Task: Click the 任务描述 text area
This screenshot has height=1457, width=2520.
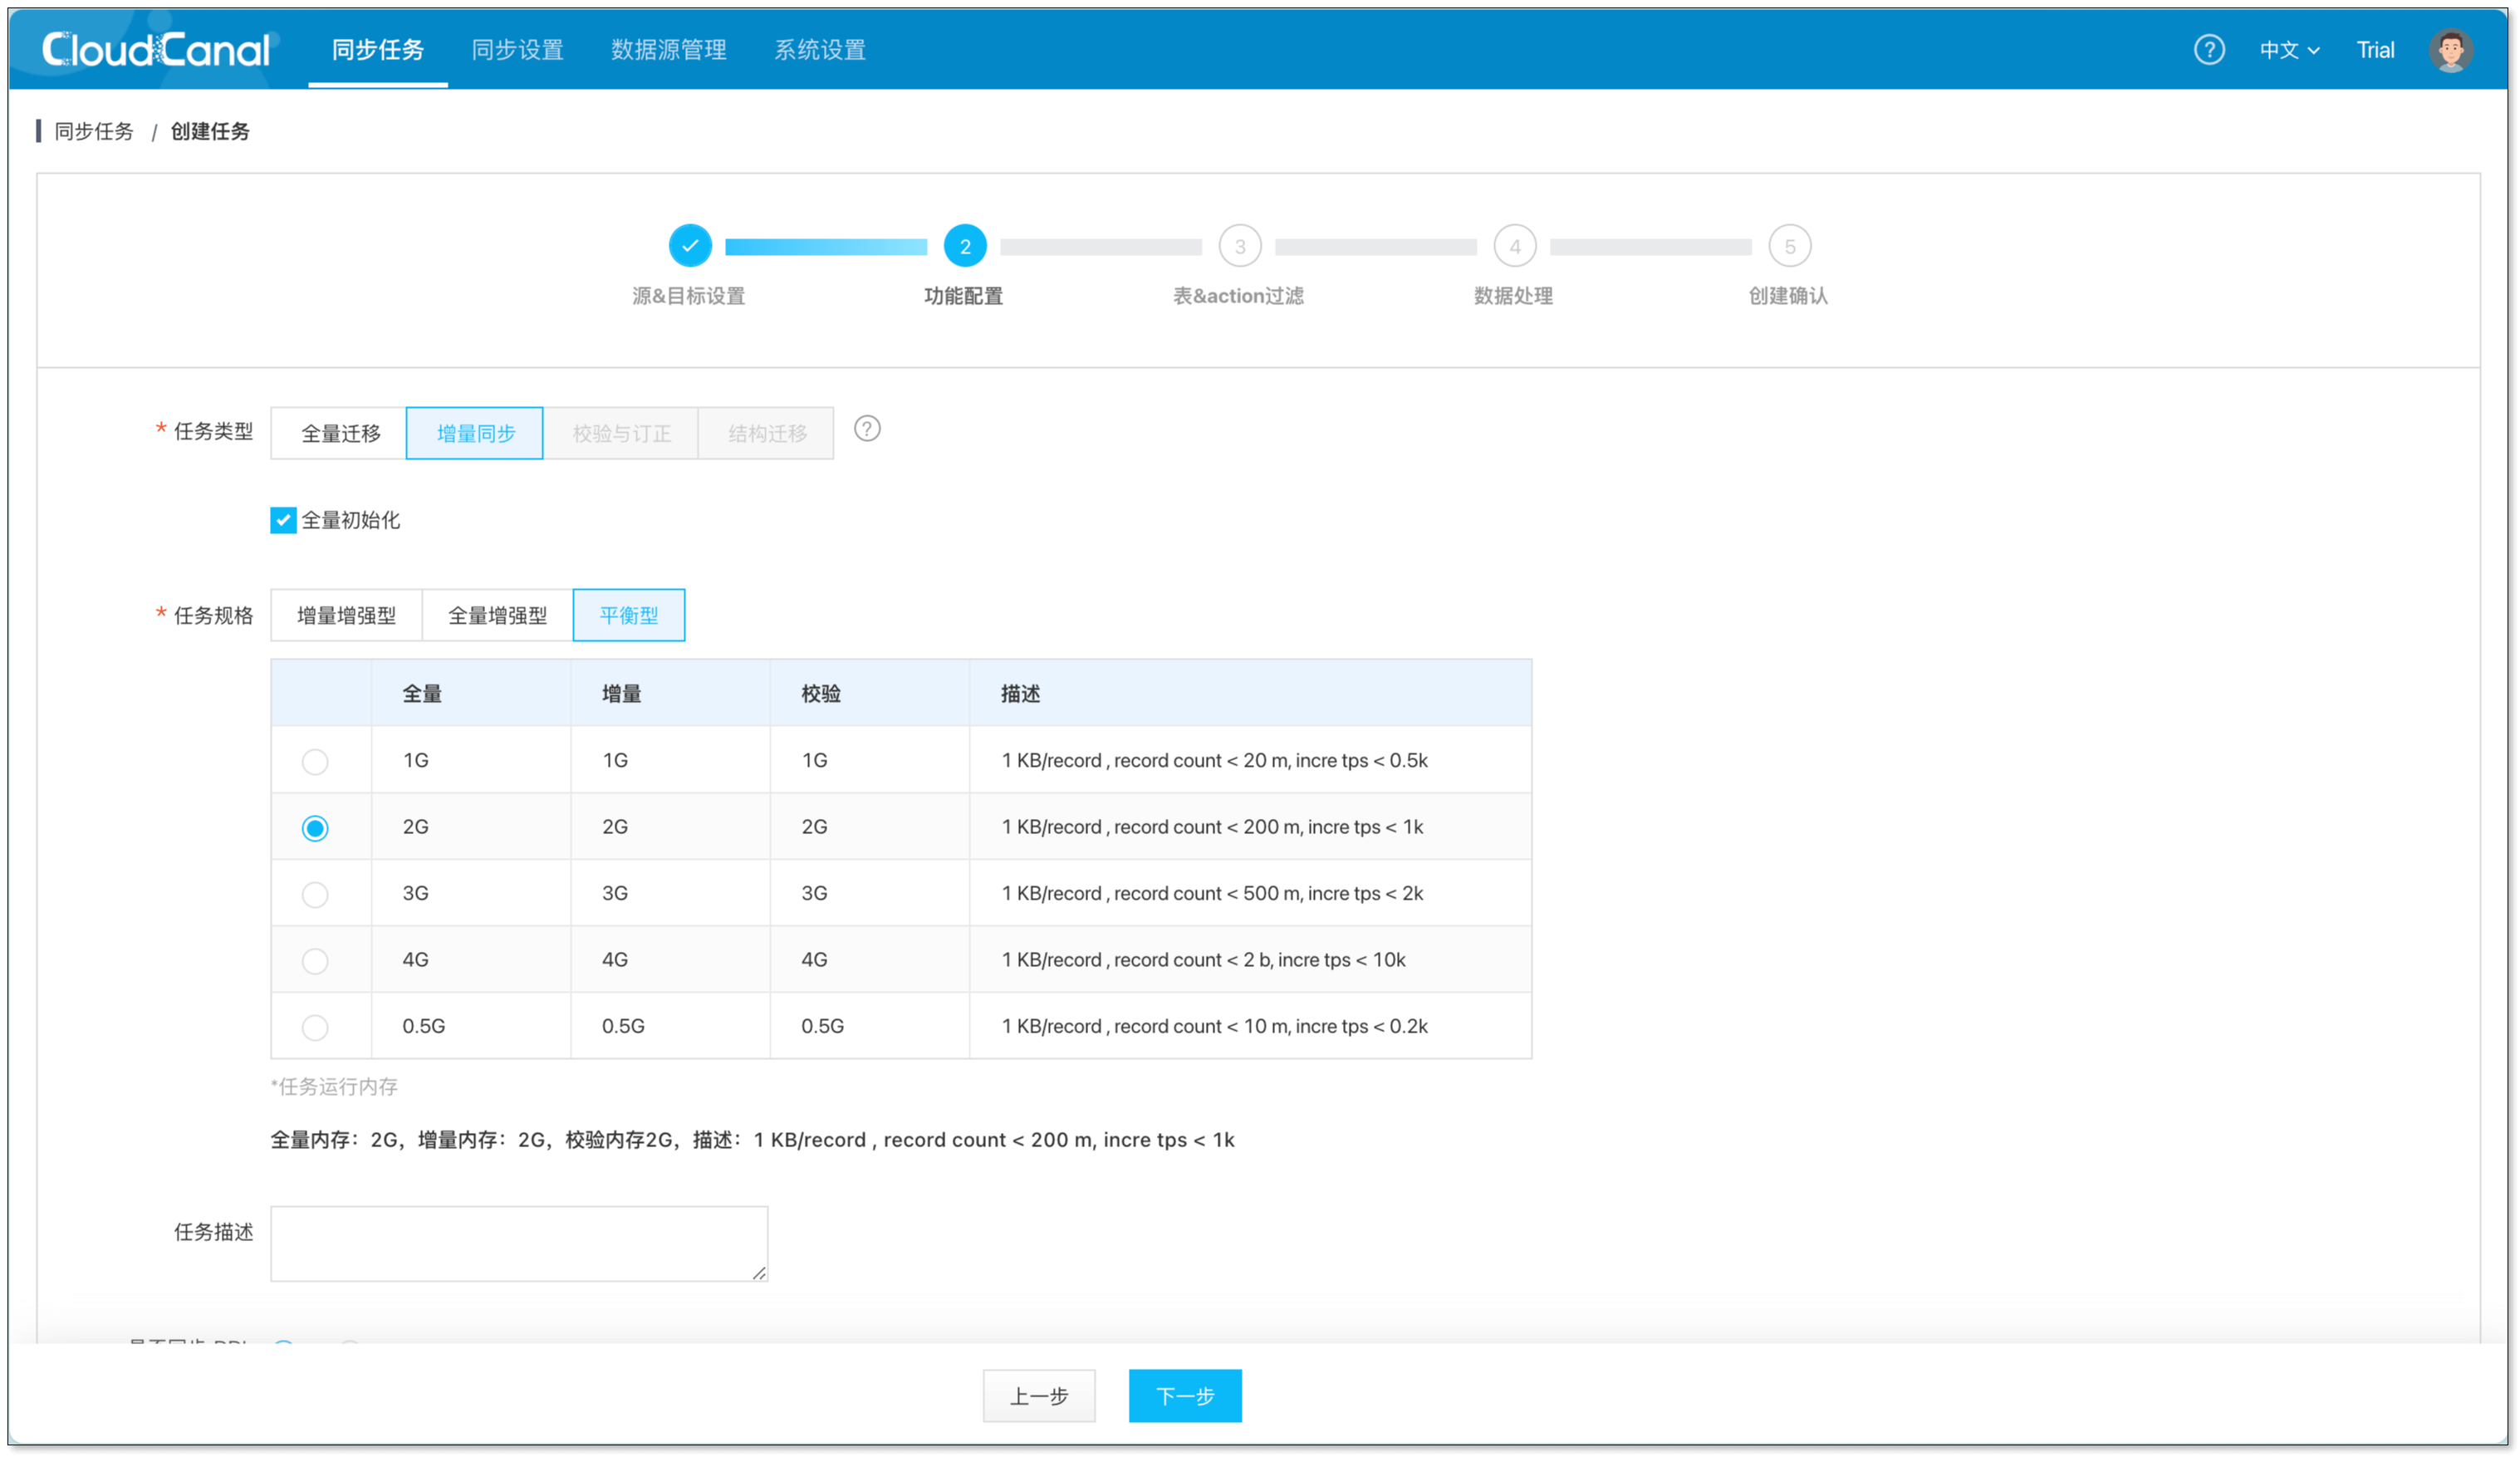Action: [x=519, y=1243]
